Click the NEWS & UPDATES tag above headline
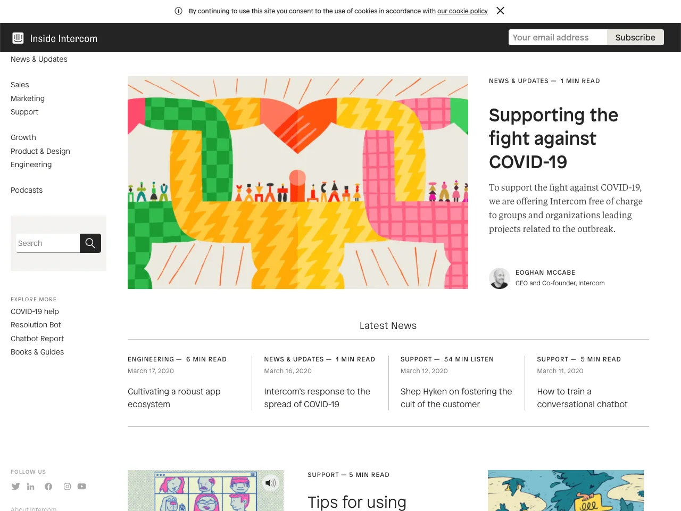 point(519,81)
